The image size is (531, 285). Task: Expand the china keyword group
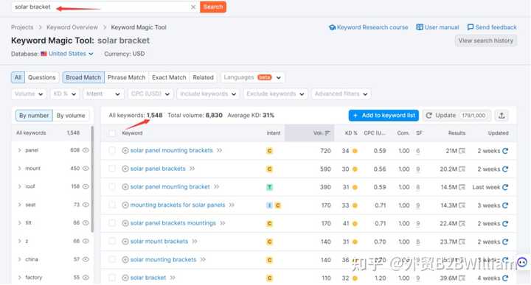pyautogui.click(x=19, y=259)
